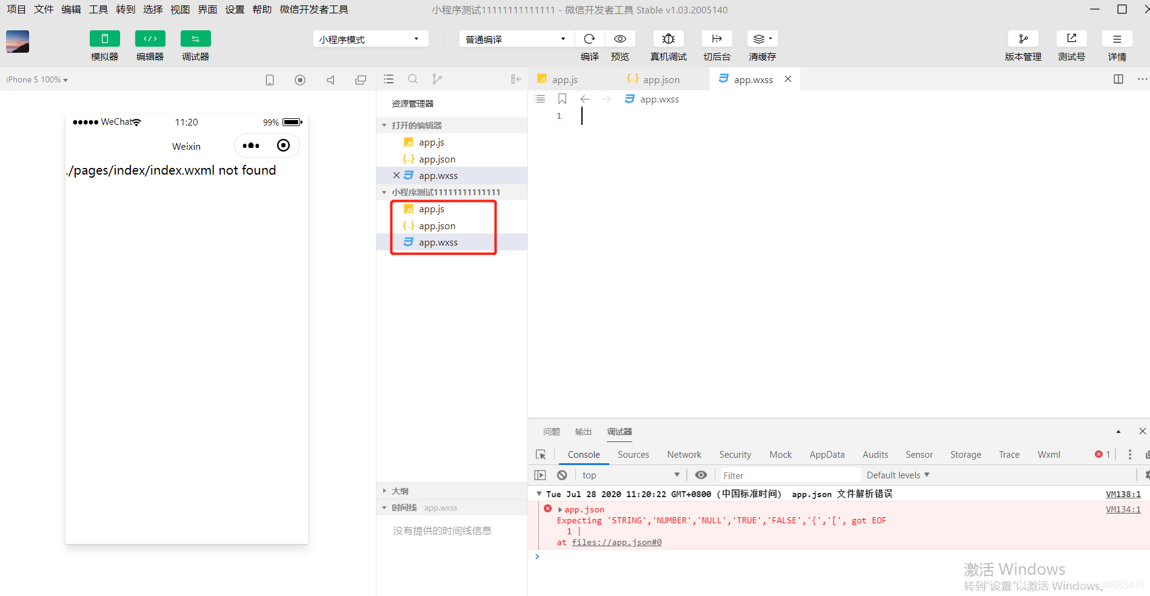Open the files://app.json#0 link
The image size is (1150, 596).
pos(617,542)
